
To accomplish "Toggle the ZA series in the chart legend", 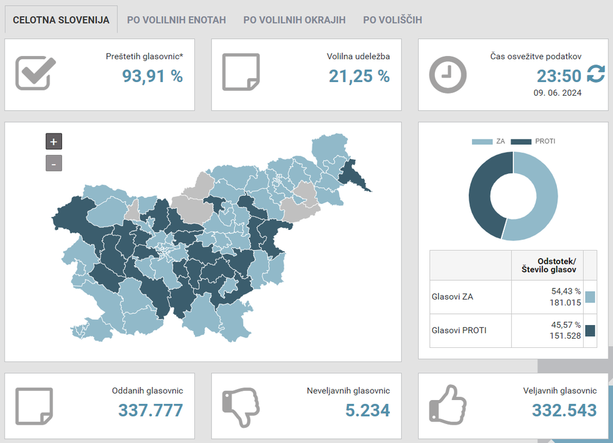I will click(x=486, y=141).
